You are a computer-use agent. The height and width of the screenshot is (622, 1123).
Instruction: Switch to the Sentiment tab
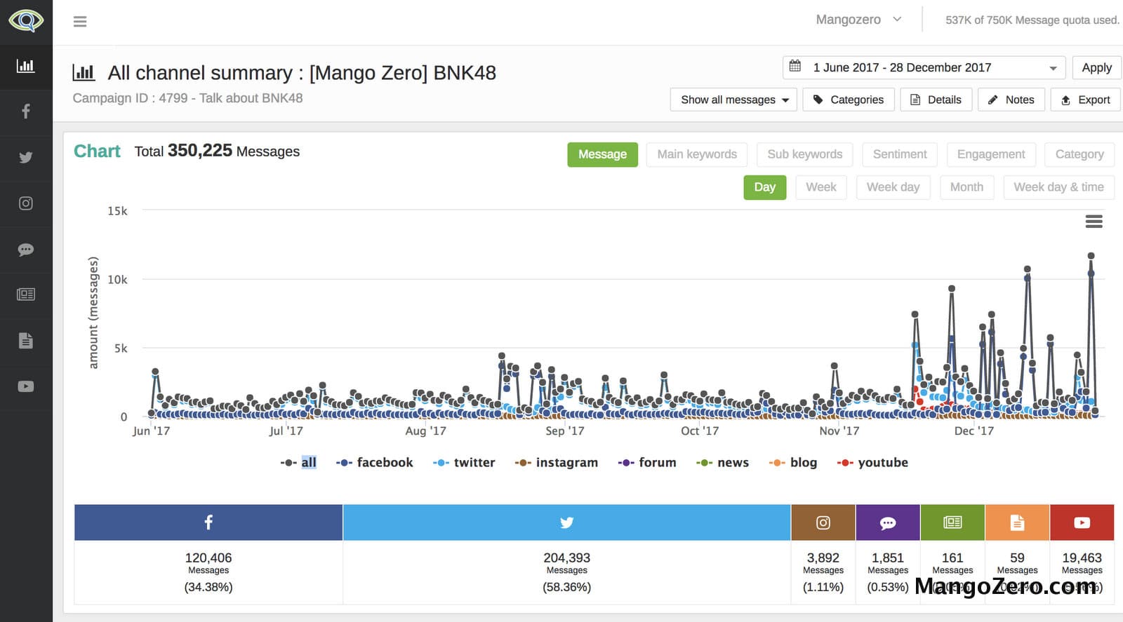tap(900, 154)
